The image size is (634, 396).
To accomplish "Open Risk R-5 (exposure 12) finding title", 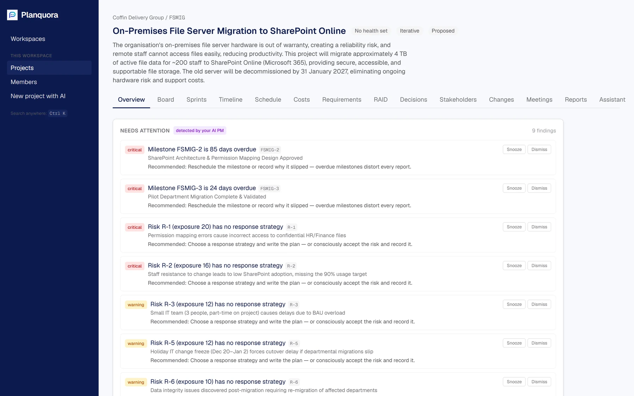I will coord(218,343).
